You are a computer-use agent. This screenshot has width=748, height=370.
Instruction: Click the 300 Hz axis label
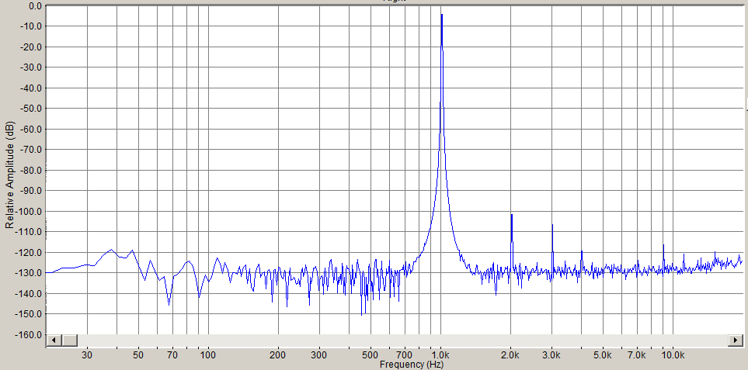(318, 354)
